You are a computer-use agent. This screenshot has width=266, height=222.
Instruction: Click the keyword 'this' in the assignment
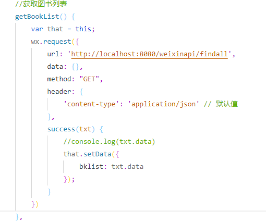click(x=83, y=29)
